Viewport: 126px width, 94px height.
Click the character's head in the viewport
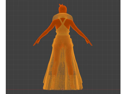coord(63,9)
